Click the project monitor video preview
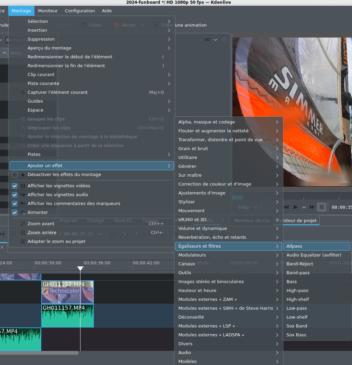Screen dimensions: 352x365 pos(292,112)
